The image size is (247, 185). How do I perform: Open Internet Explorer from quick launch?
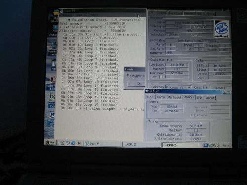pos(73,143)
